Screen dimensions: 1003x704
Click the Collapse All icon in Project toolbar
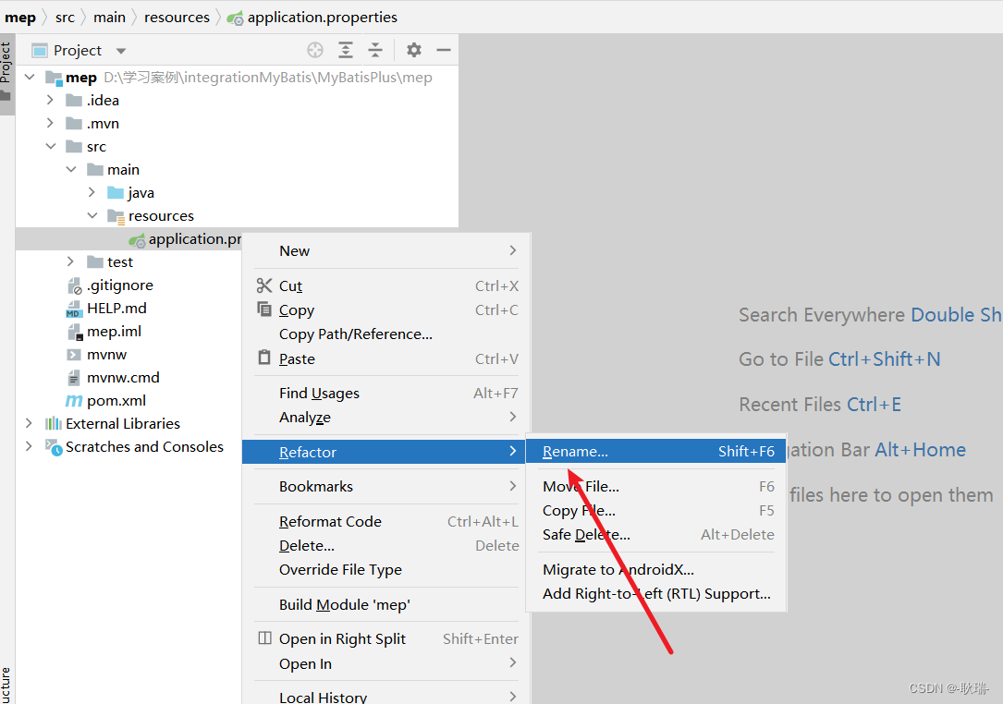375,50
